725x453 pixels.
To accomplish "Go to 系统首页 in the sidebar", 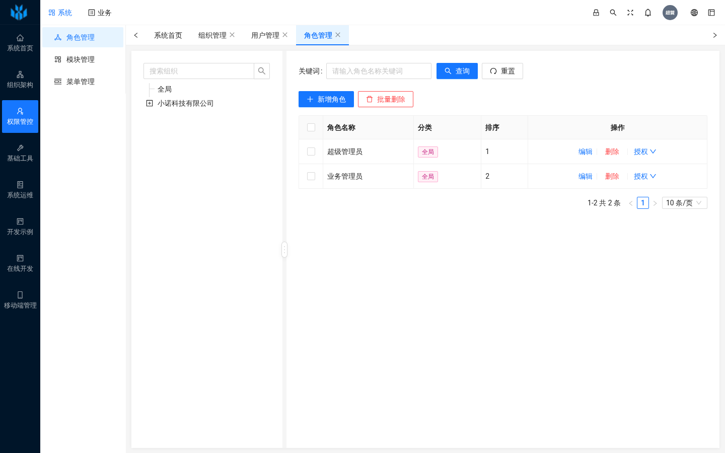I will (x=20, y=43).
